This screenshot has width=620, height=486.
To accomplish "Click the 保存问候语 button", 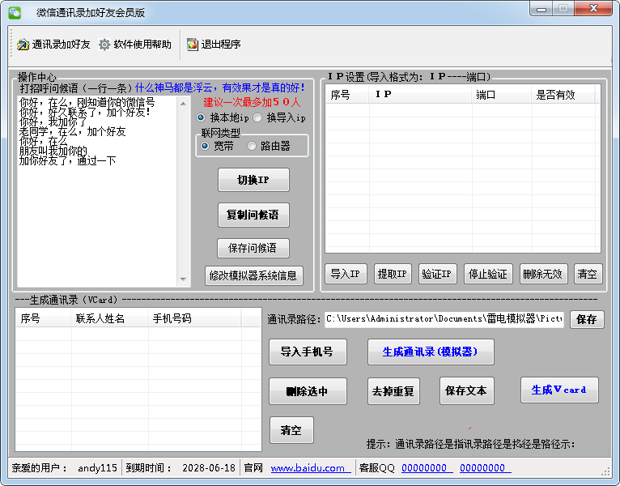I will [x=253, y=248].
